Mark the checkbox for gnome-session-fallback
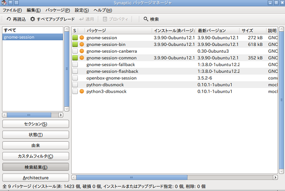Image resolution: width=285 pixels, height=191 pixels. coord(75,65)
